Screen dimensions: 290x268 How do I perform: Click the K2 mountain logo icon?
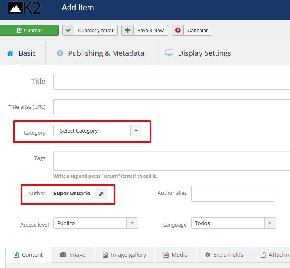point(15,8)
